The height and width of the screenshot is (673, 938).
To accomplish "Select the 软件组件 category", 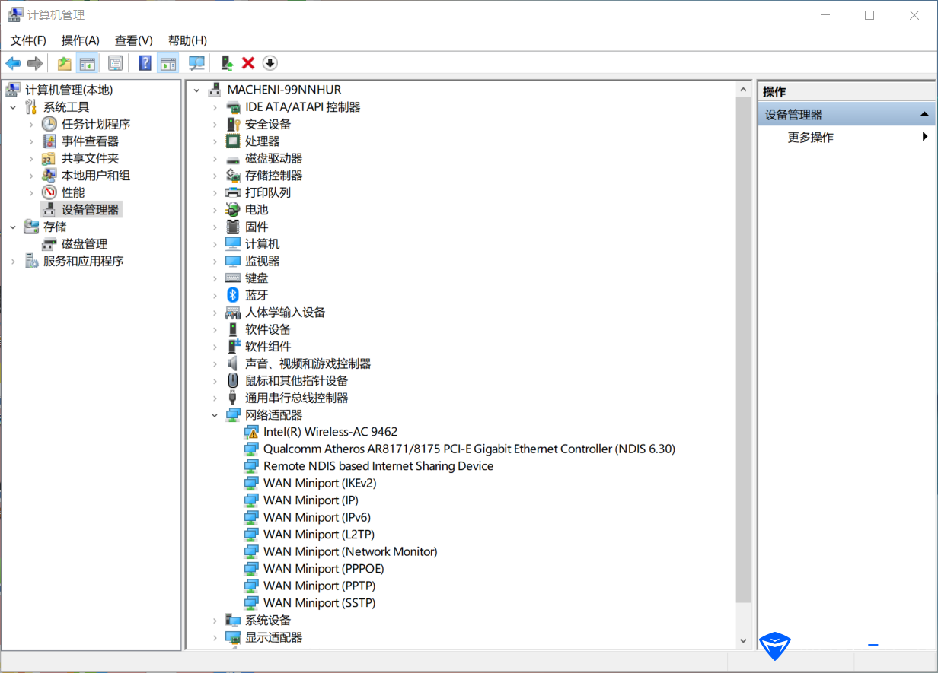I will click(x=268, y=347).
